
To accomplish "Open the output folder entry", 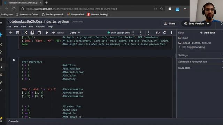I will click(x=194, y=43).
